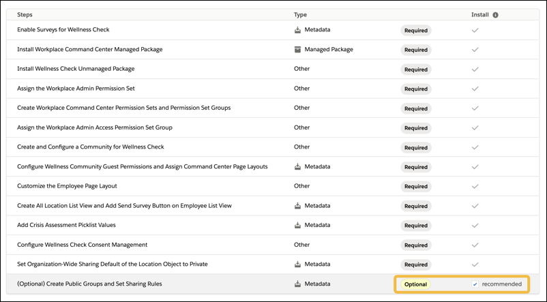Click the Install column info icon
Viewport: 547px width, 302px height.
tap(495, 15)
